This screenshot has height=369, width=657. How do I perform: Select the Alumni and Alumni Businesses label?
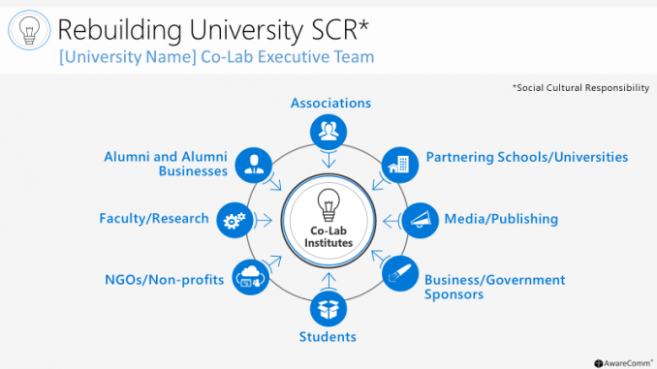coord(166,164)
